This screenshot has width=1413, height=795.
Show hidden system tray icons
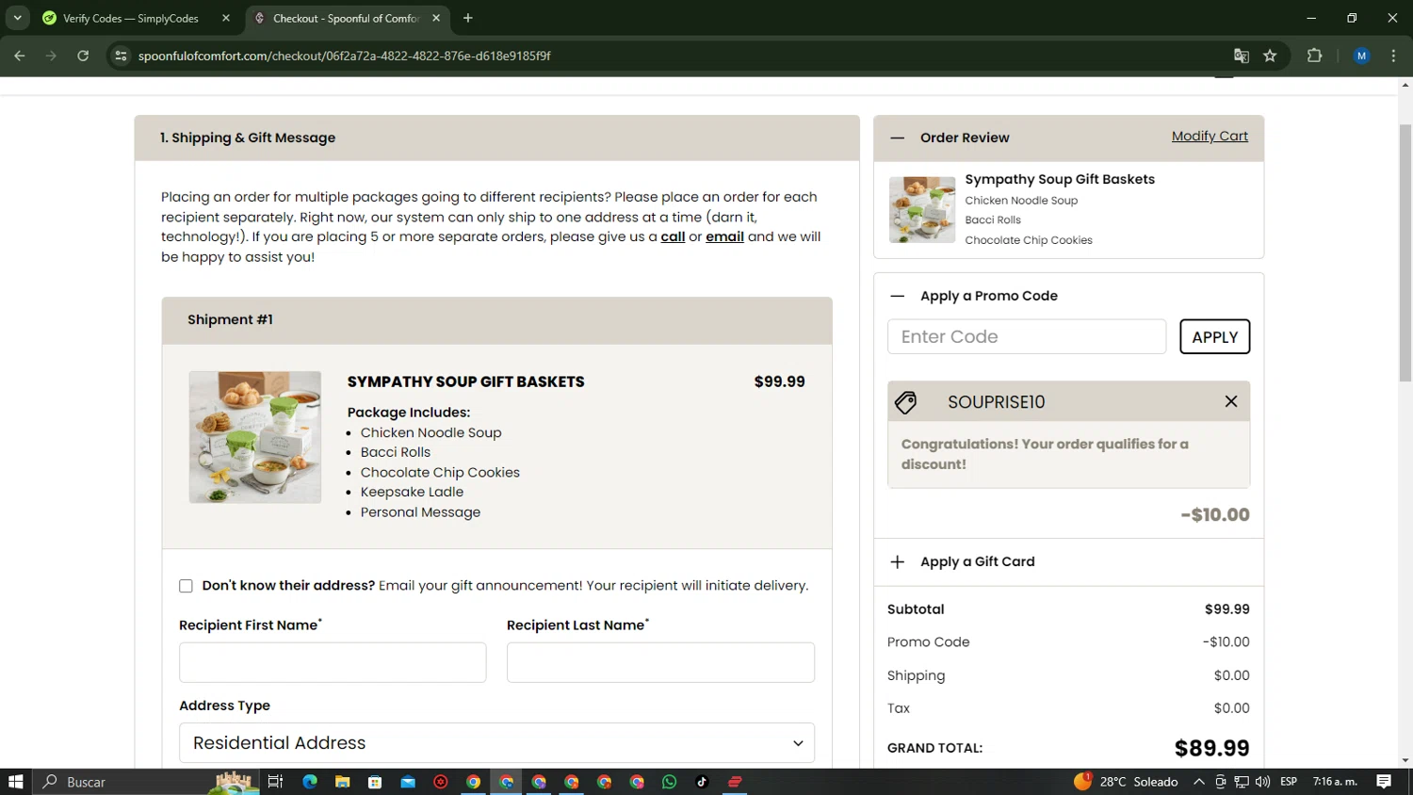pyautogui.click(x=1199, y=782)
